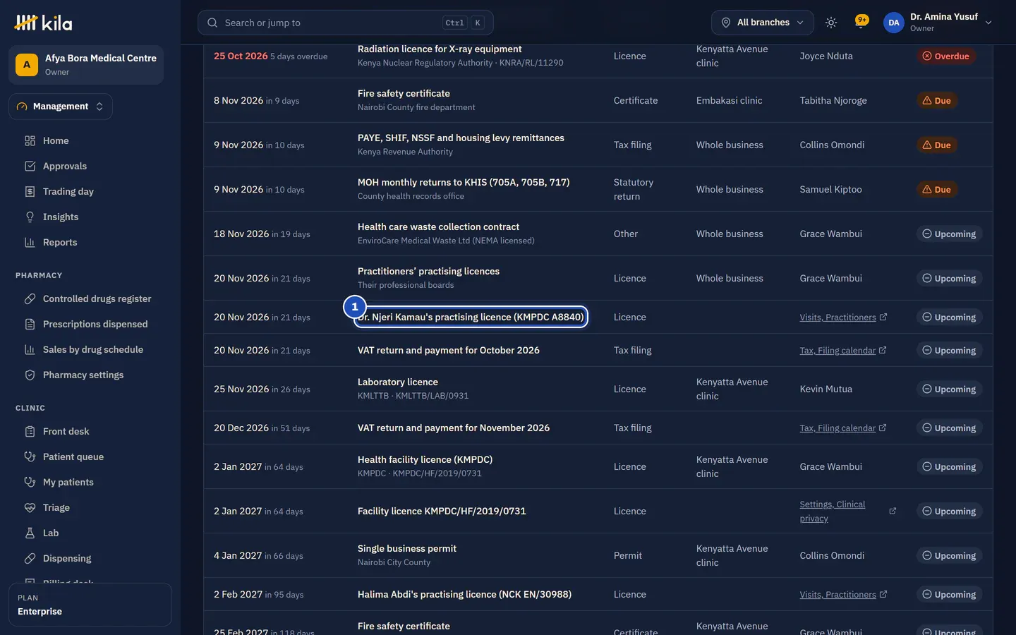Open the notifications lightbulb icon with badge
This screenshot has width=1016, height=635.
(861, 21)
